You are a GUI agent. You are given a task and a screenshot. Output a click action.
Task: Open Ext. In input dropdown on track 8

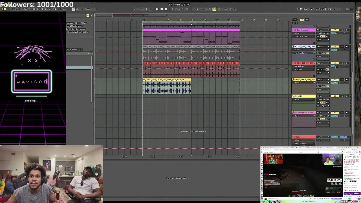click(323, 47)
